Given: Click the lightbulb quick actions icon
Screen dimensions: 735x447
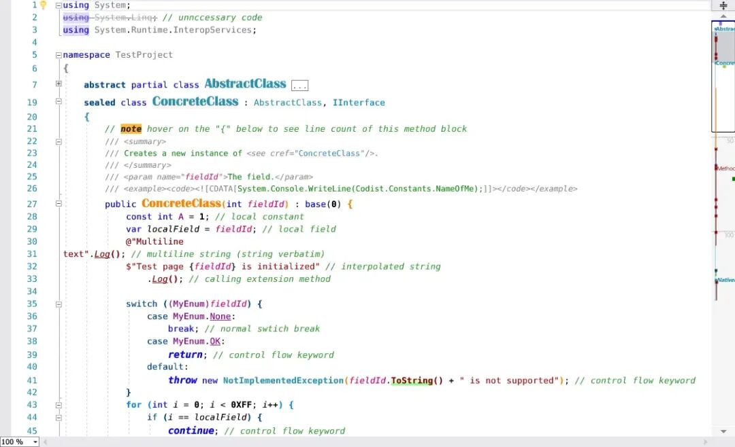Looking at the screenshot, I should pos(43,5).
